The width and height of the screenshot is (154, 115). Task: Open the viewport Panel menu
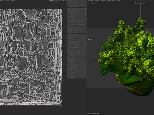[118, 1]
